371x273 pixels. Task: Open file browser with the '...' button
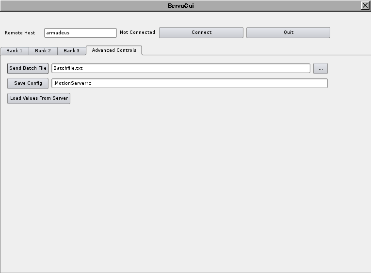pos(320,68)
